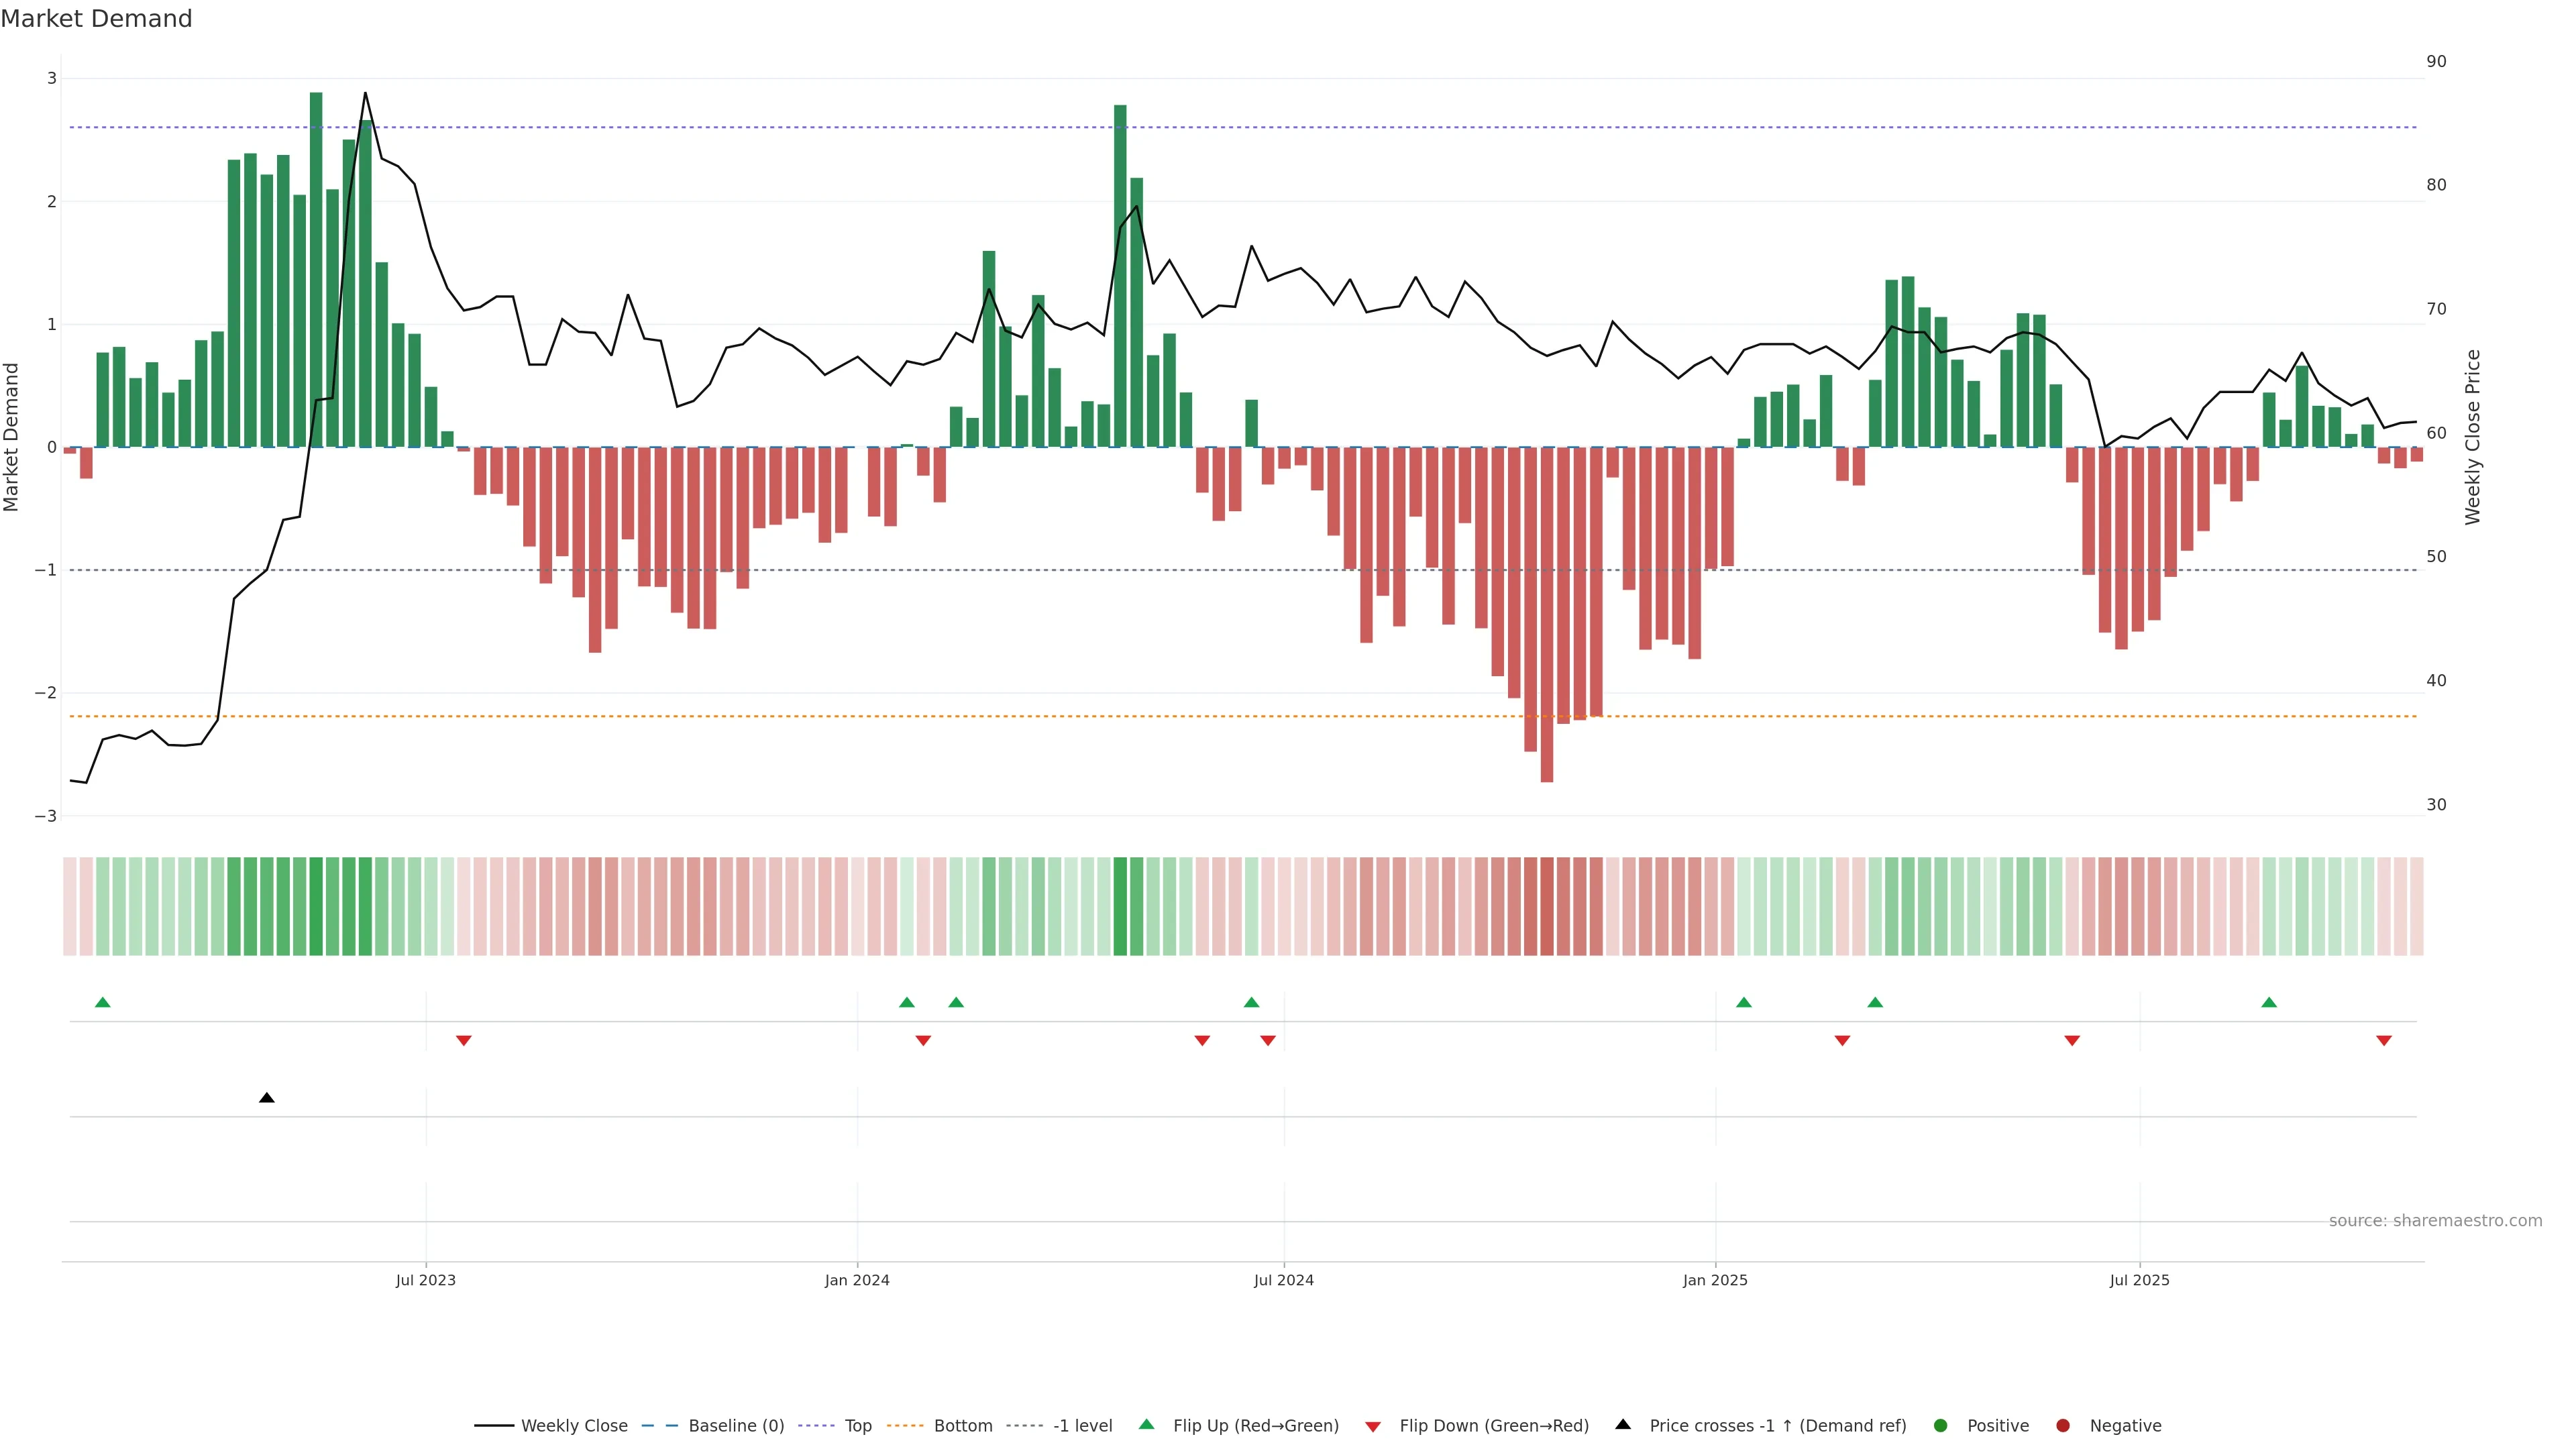Click the Jan 2025 x-axis label
Viewport: 2576px width, 1449px height.
pos(1715,1280)
